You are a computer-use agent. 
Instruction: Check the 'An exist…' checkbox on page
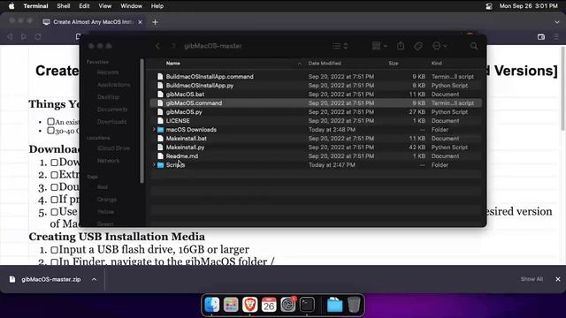coord(51,122)
